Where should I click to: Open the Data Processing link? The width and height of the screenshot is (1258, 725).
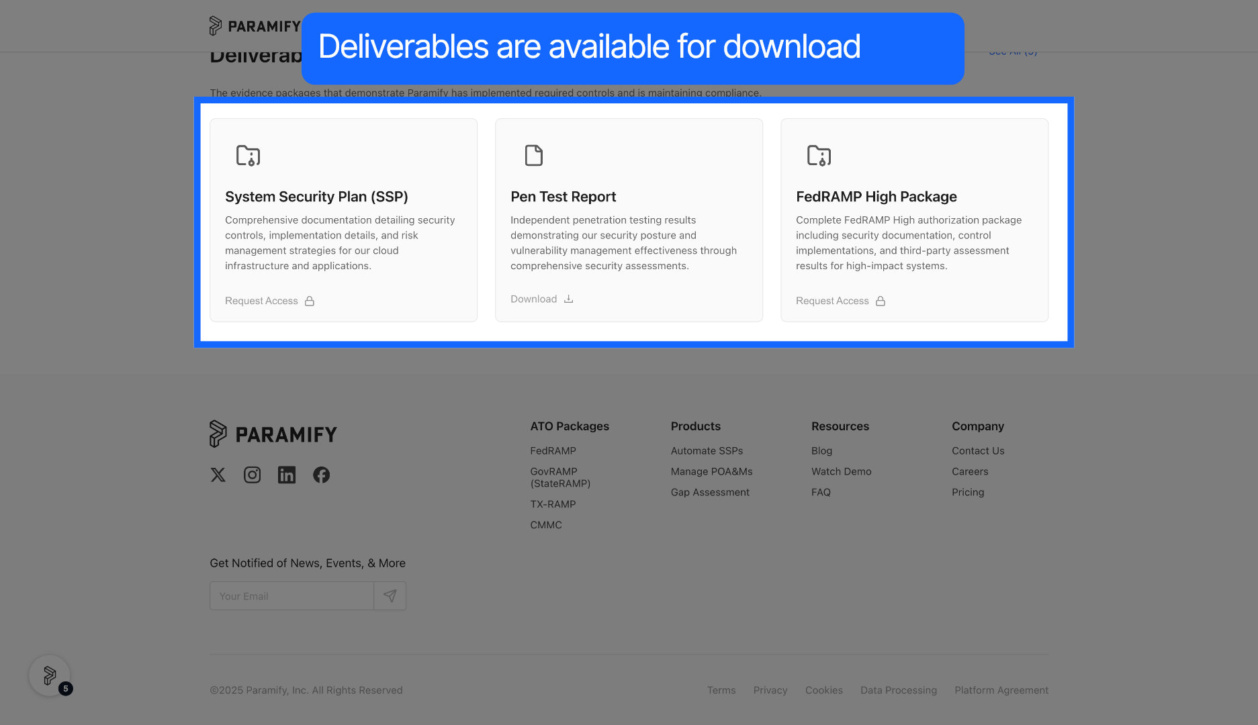tap(899, 690)
